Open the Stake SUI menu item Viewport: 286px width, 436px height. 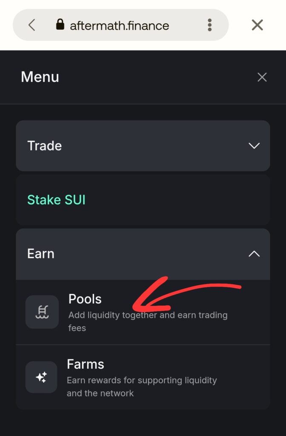click(56, 200)
